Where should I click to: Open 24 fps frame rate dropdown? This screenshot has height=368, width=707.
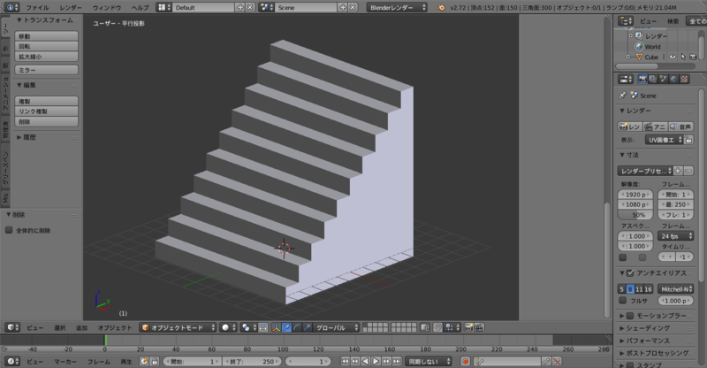[675, 236]
